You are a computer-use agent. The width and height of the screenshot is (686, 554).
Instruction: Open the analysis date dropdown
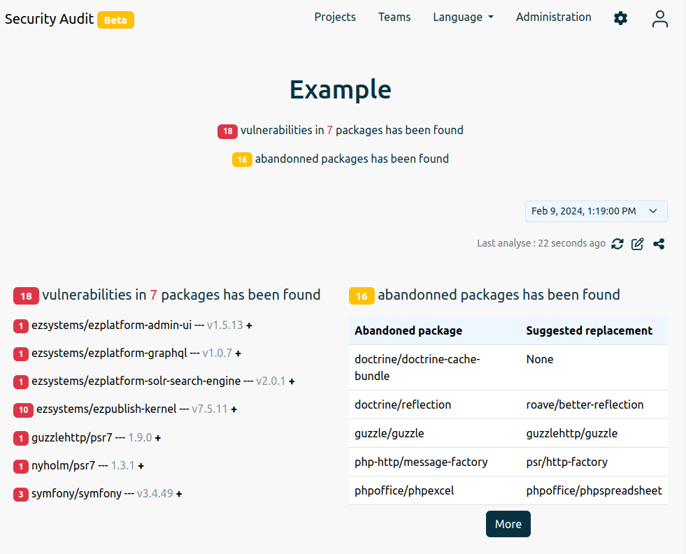[x=596, y=212]
